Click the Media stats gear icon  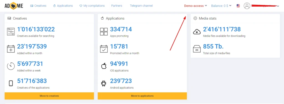click(195, 18)
